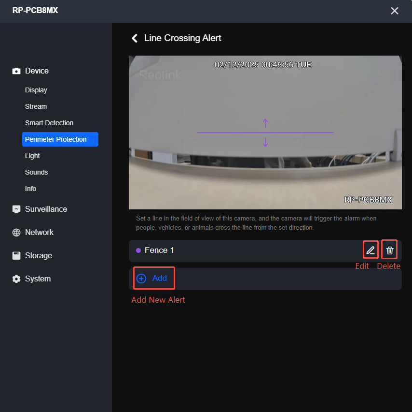This screenshot has width=412, height=412.
Task: Delete Fence 1 with the trash icon
Action: point(389,250)
